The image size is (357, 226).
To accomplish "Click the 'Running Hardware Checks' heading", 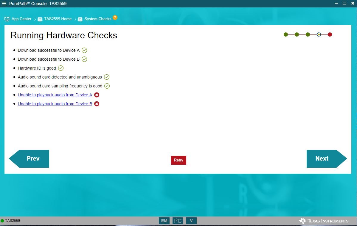I will (x=64, y=35).
